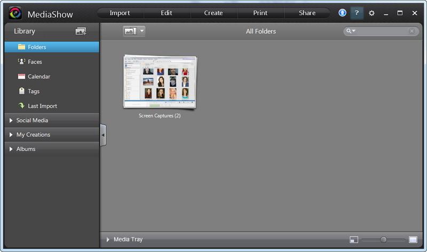Click the Screen Captures (2) label
427x252 pixels.
160,115
